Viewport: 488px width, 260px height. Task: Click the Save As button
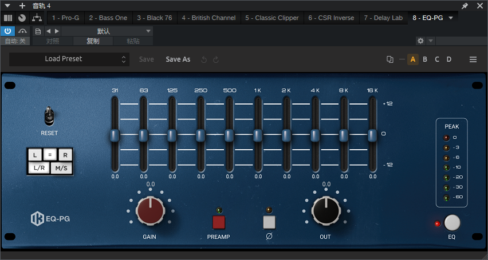pyautogui.click(x=178, y=59)
